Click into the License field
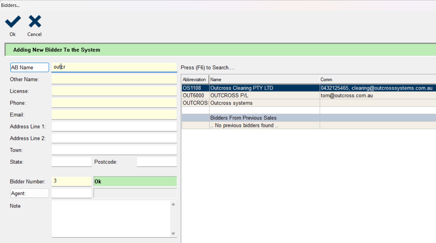 114,91
